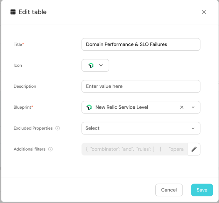Clear the New Relic Service Level blueprint selection
This screenshot has height=203, width=219.
182,107
